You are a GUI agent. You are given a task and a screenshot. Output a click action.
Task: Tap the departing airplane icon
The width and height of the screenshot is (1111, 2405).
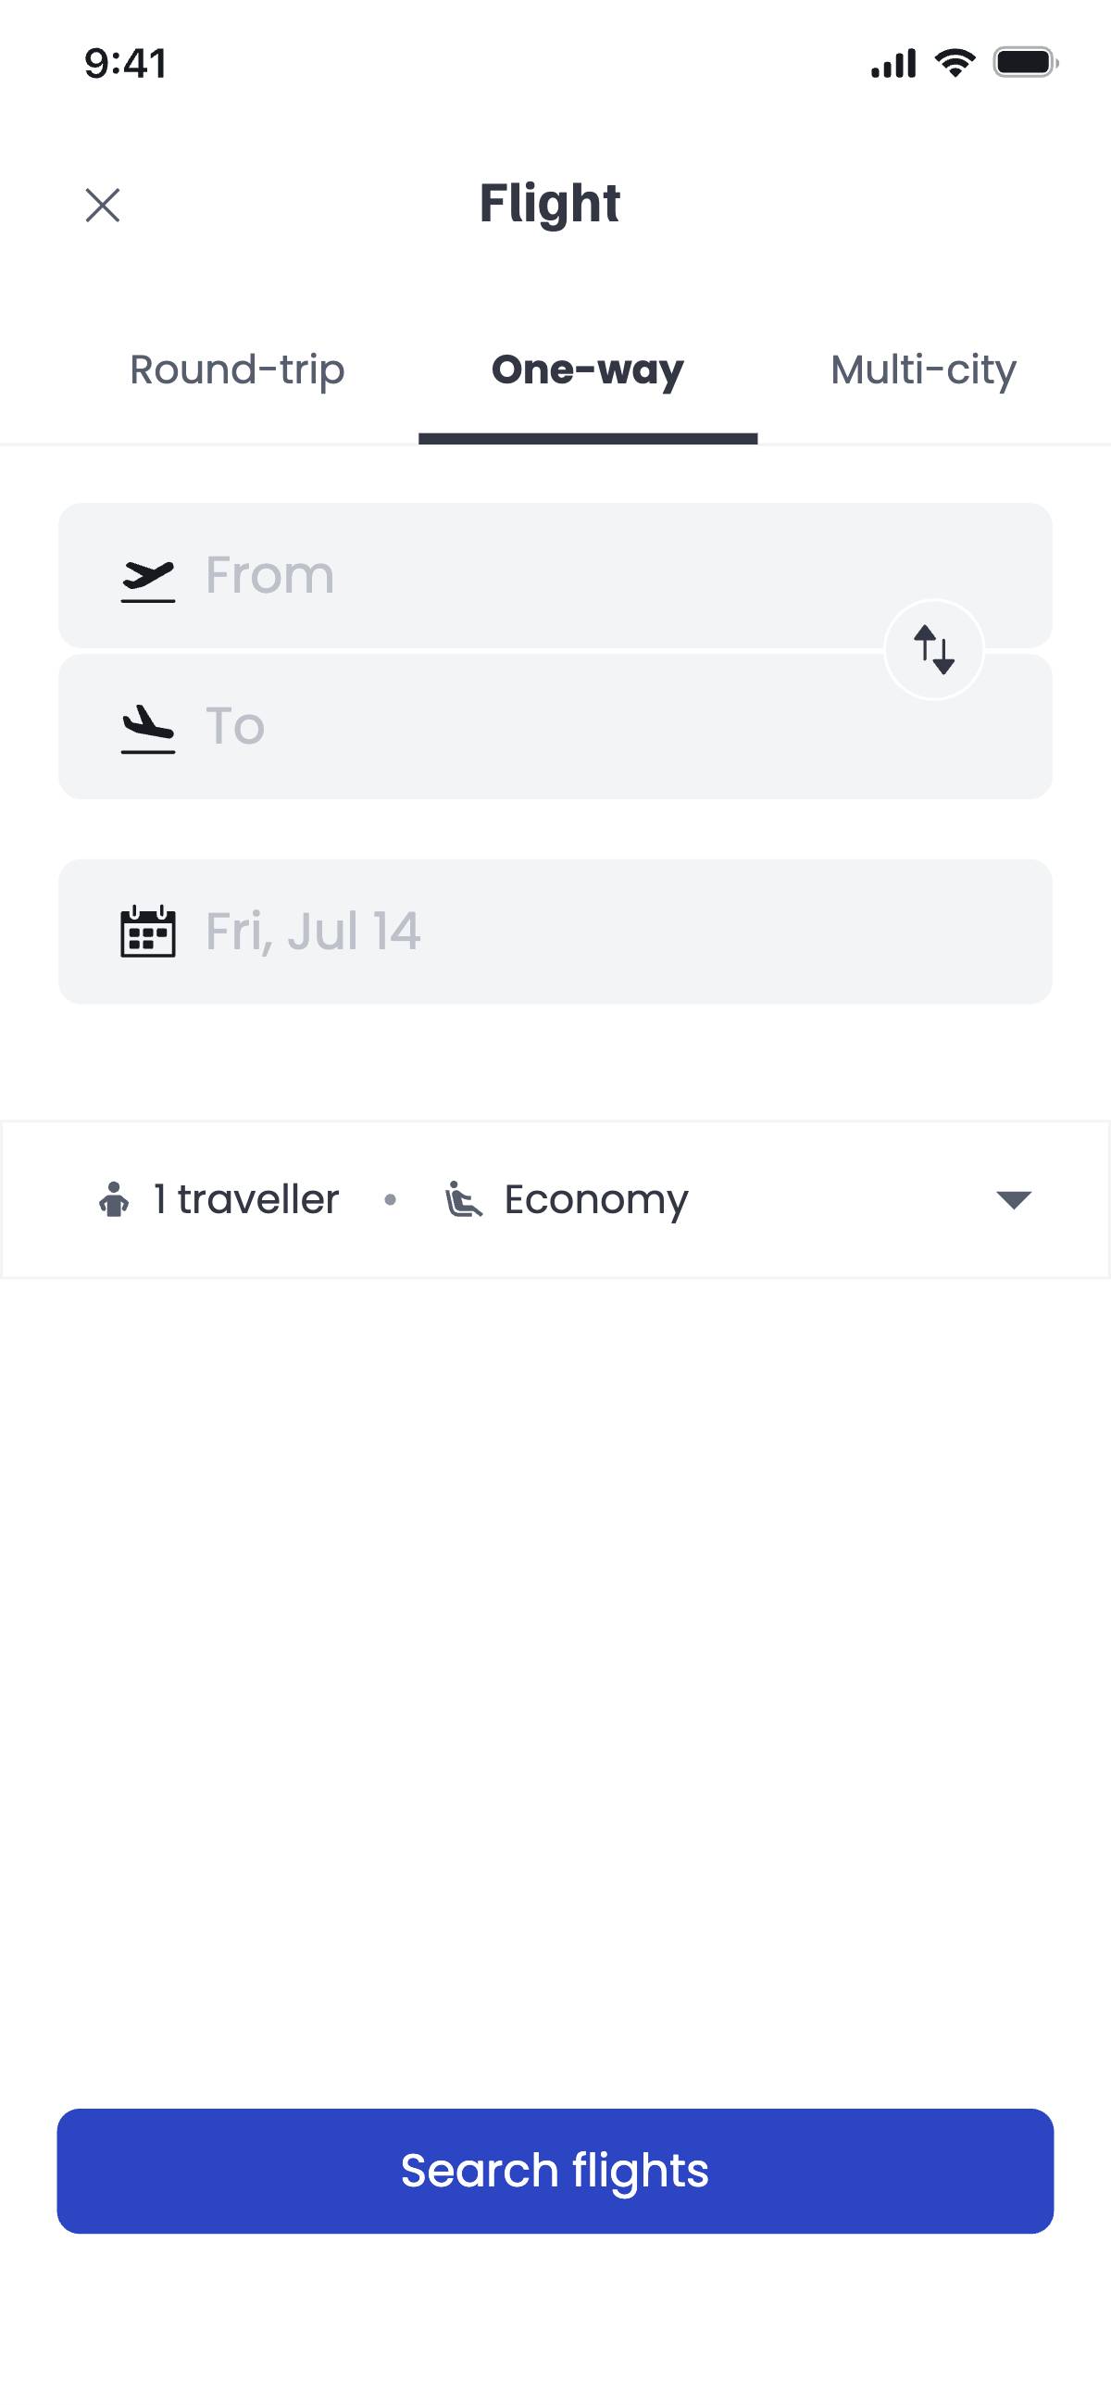click(x=148, y=580)
